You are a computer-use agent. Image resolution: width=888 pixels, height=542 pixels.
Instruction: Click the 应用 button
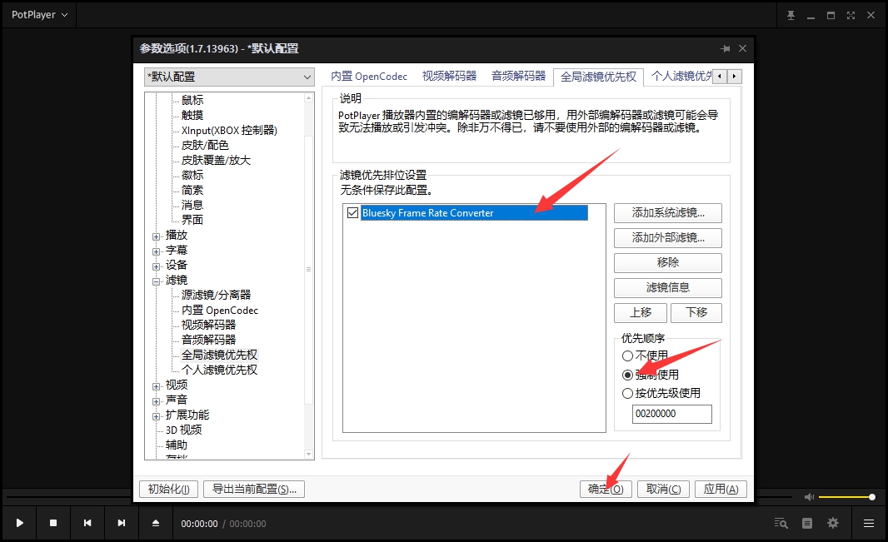tap(721, 489)
